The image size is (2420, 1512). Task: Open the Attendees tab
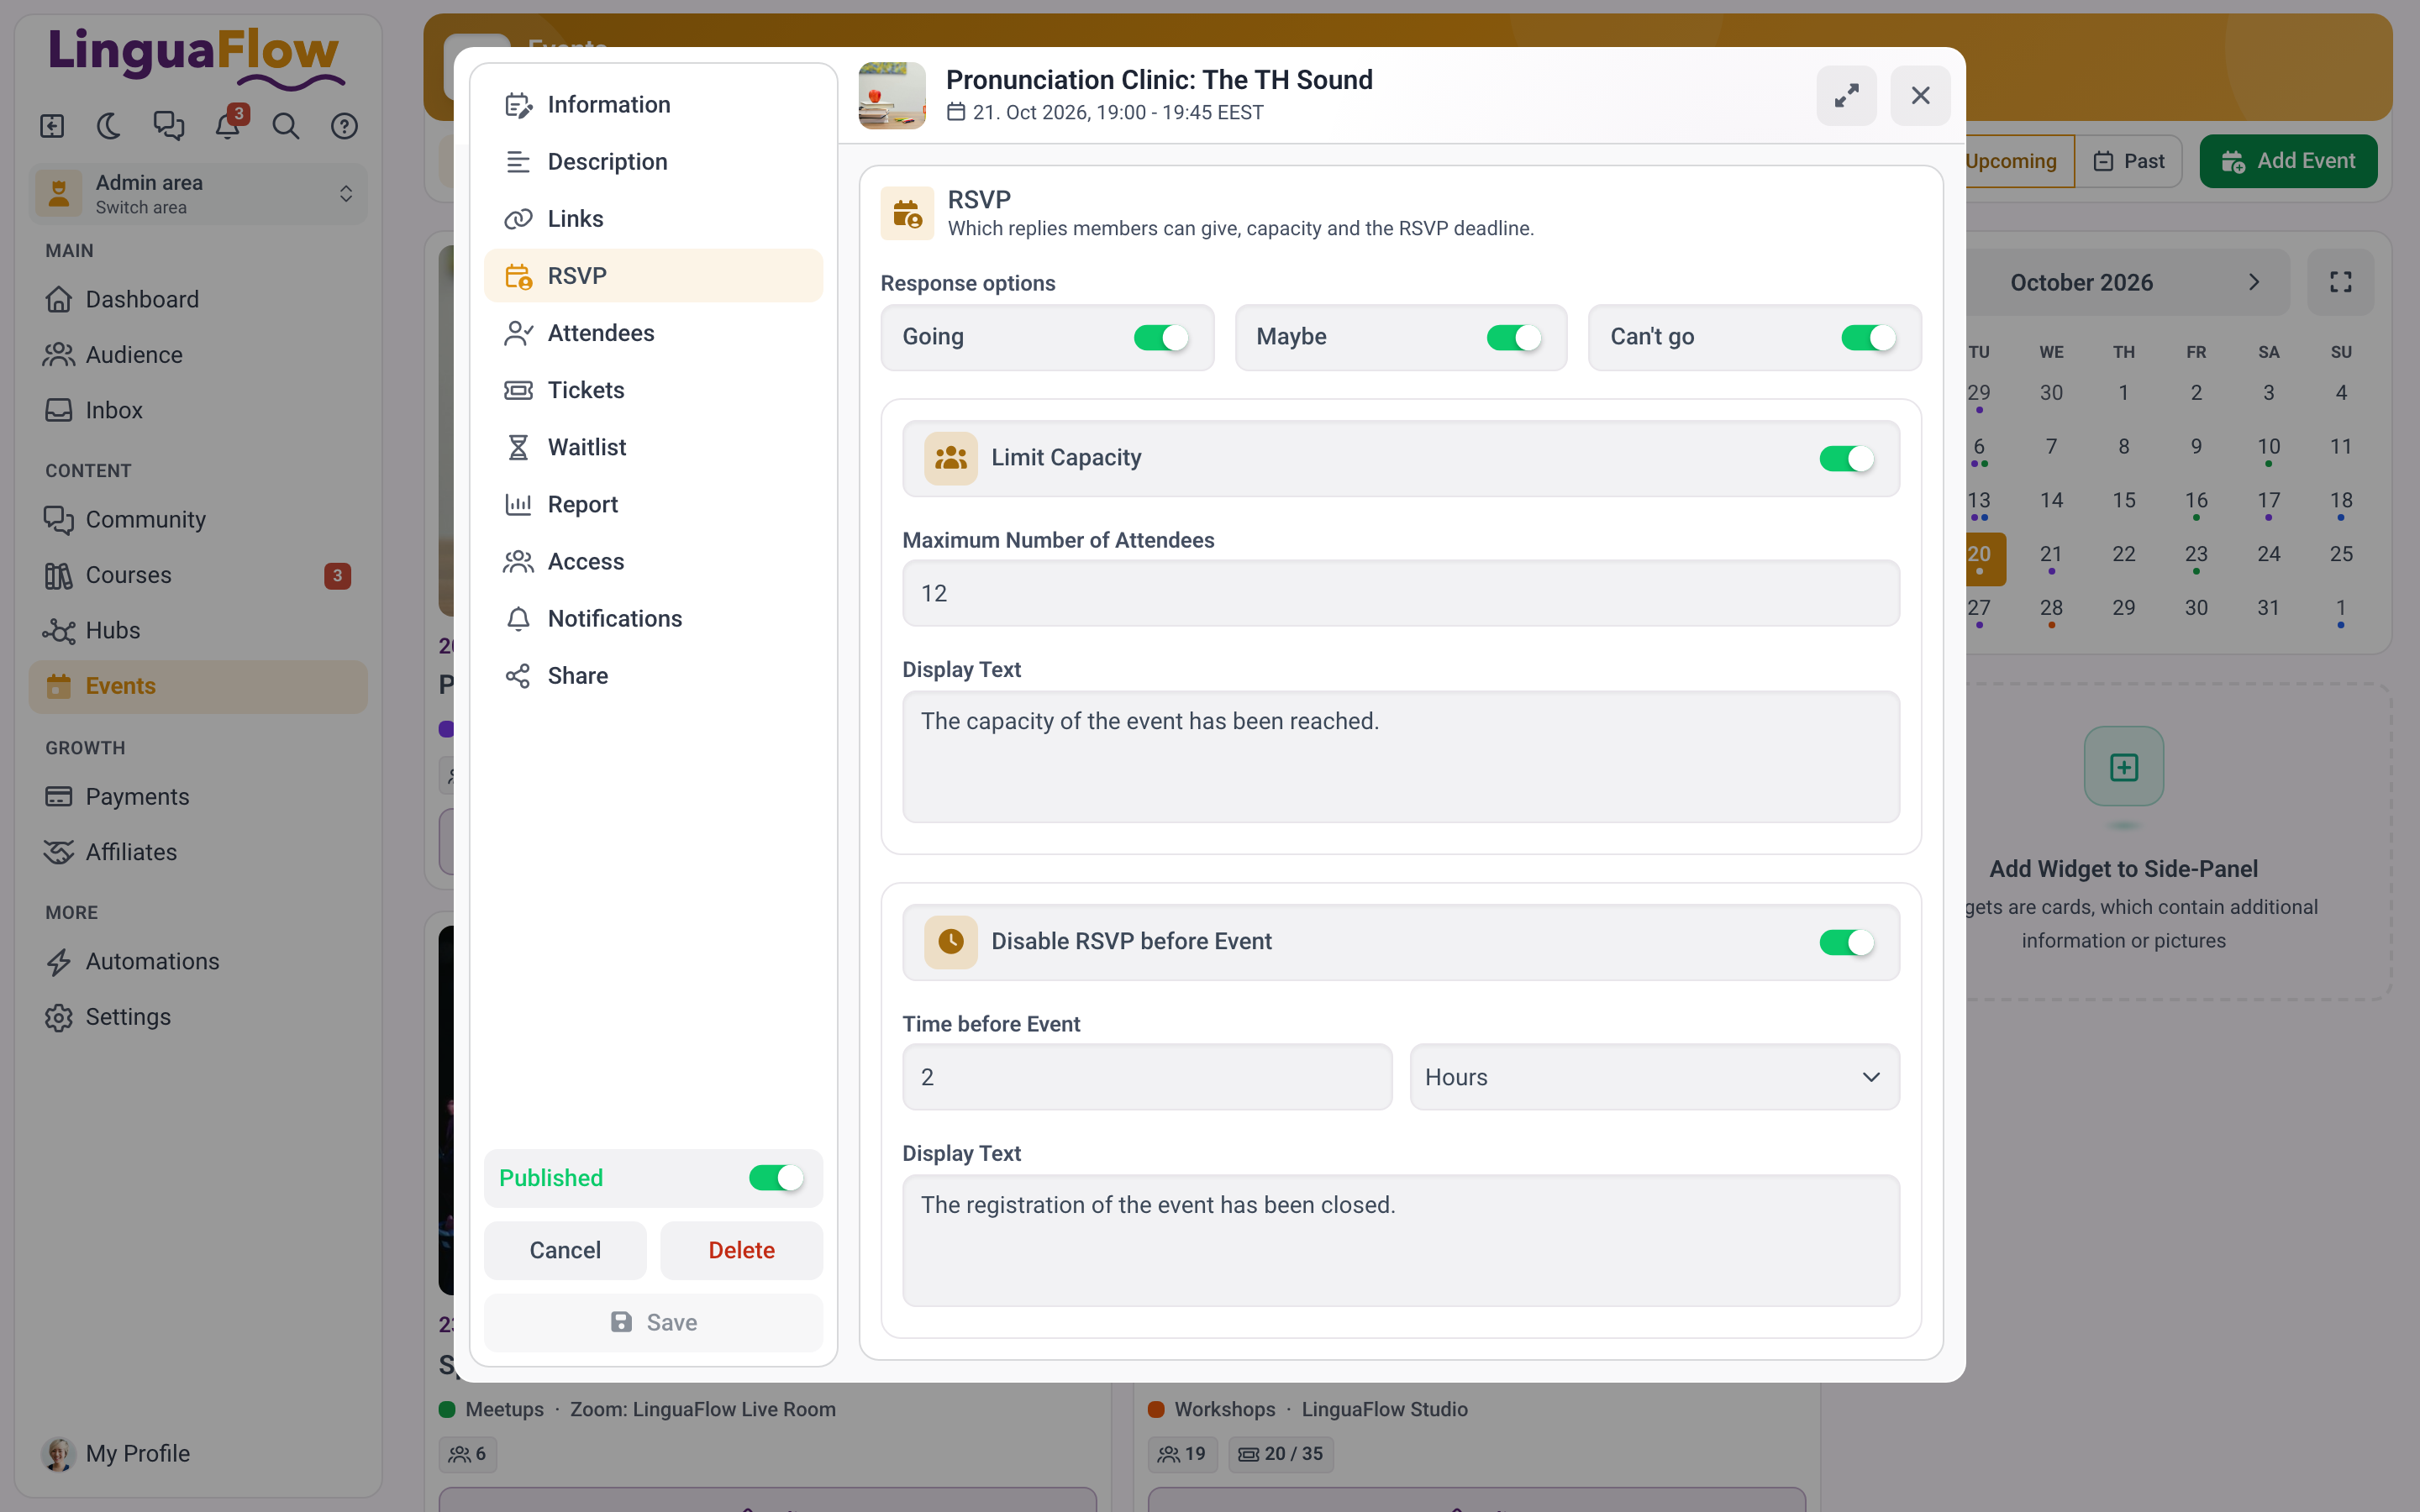[x=653, y=333]
